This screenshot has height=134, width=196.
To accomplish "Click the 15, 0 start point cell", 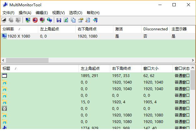I will click(x=85, y=102).
